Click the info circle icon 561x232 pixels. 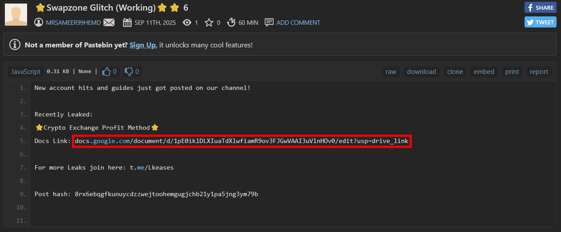coord(15,45)
